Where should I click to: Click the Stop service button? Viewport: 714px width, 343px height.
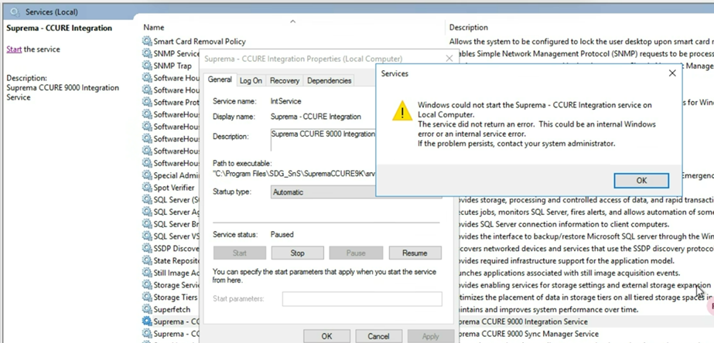click(297, 253)
